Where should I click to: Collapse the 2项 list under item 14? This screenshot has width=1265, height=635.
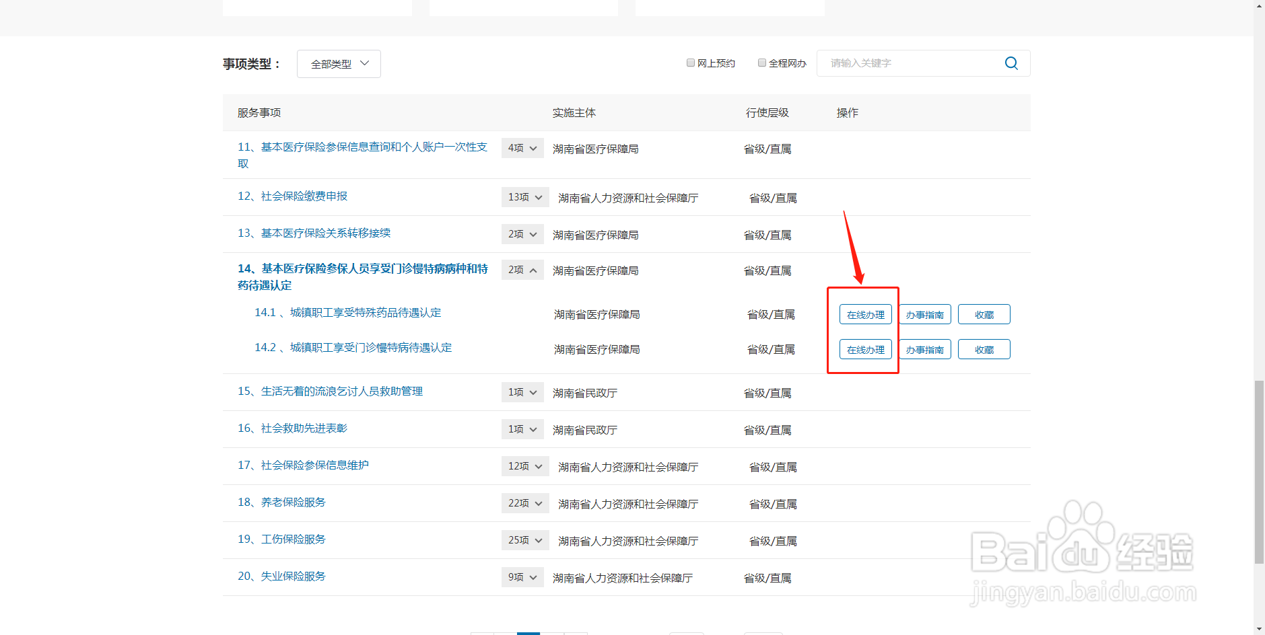coord(522,269)
